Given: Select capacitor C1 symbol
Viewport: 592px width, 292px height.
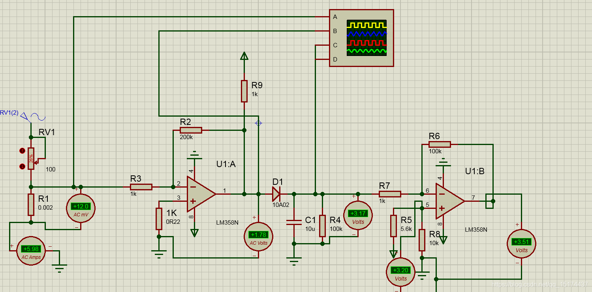Looking at the screenshot, I should point(294,222).
